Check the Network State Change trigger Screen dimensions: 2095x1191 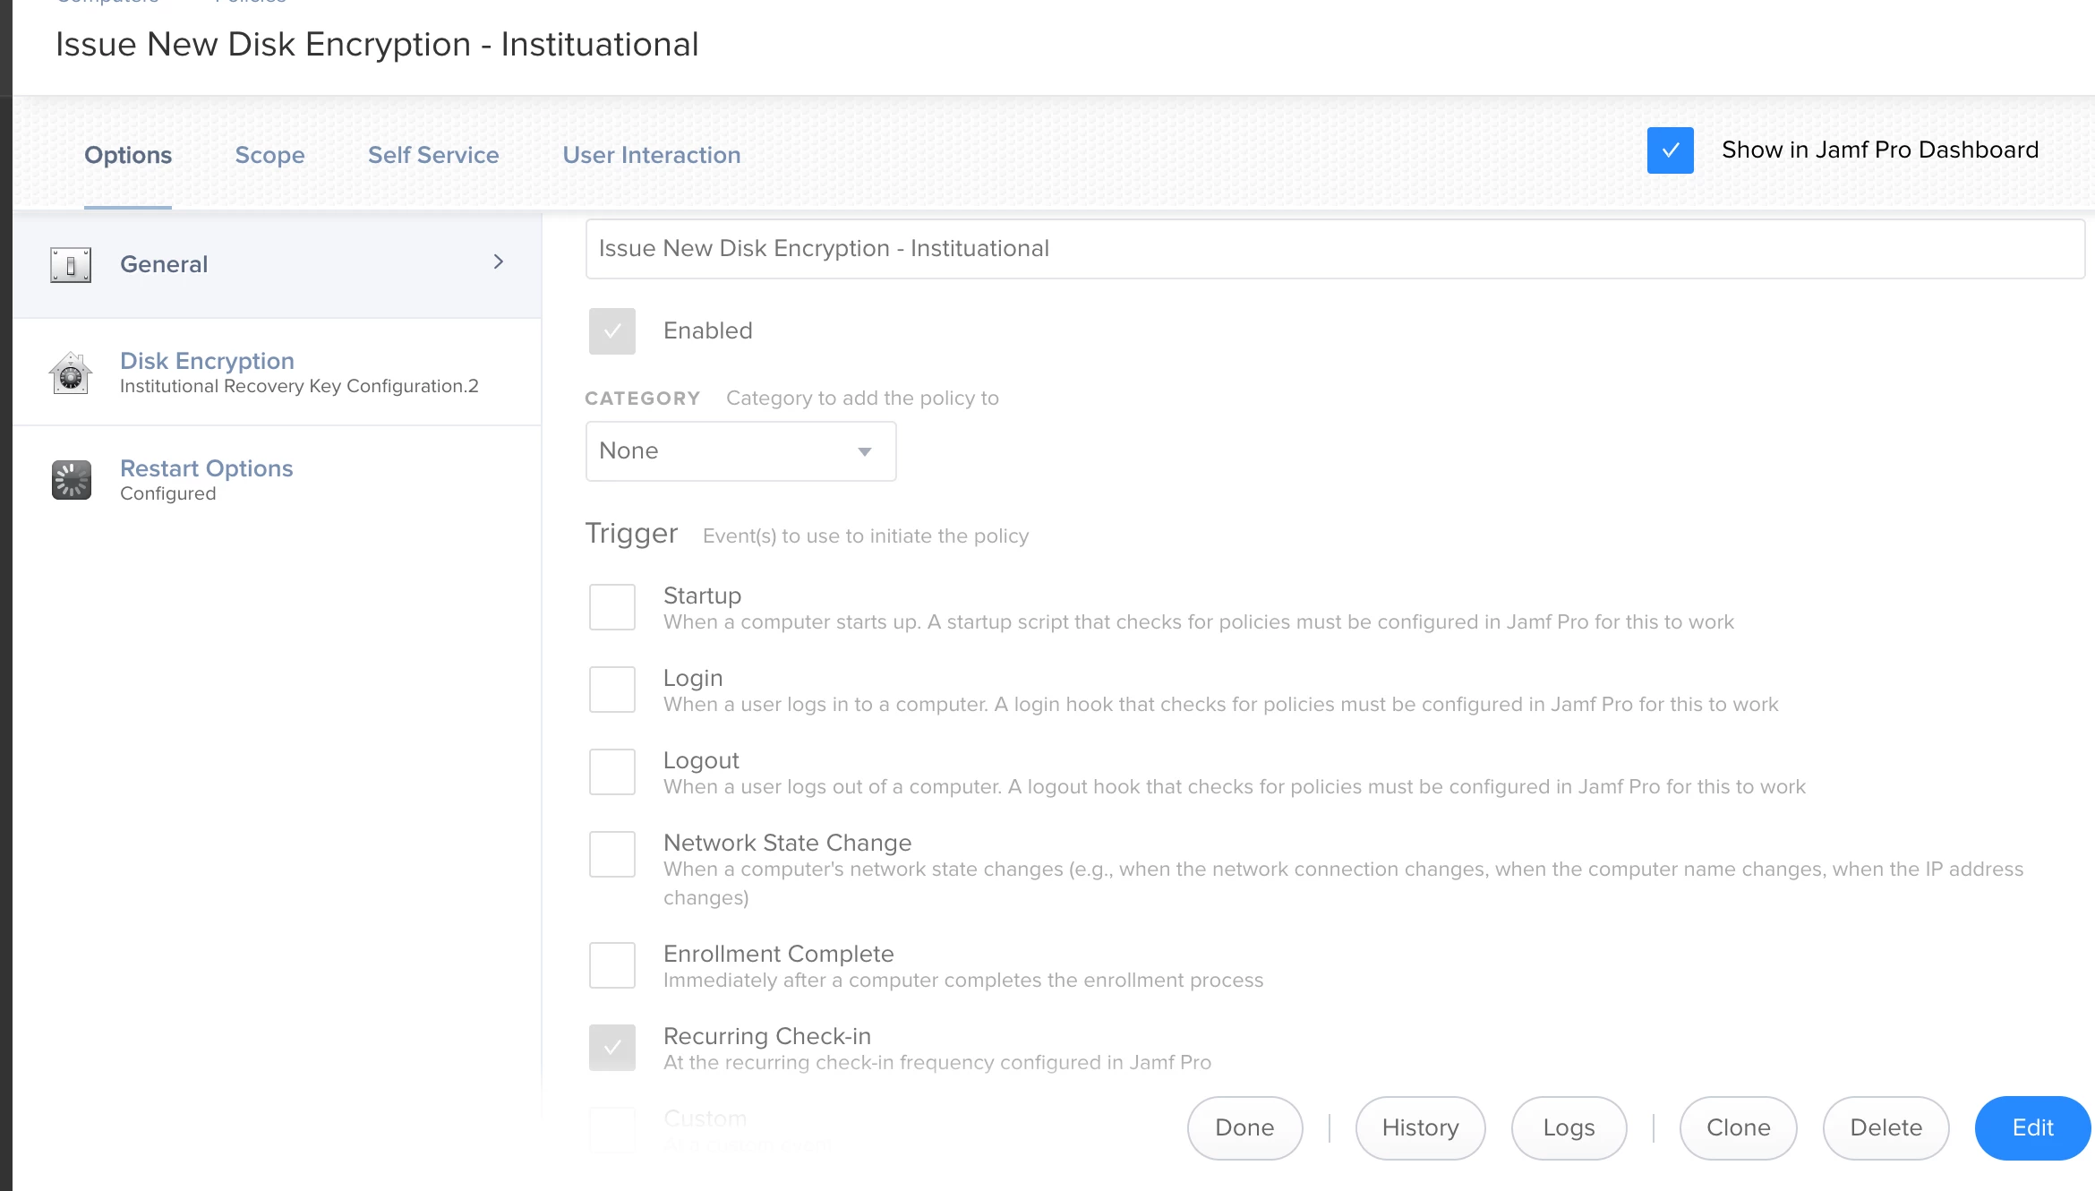612,854
